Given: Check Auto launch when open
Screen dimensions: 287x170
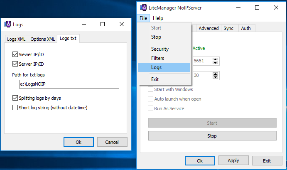Looking at the screenshot, I should pos(150,99).
